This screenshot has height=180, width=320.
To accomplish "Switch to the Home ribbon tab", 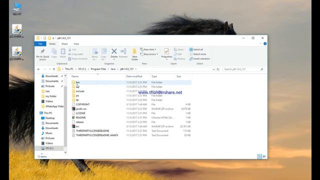I will (52, 44).
